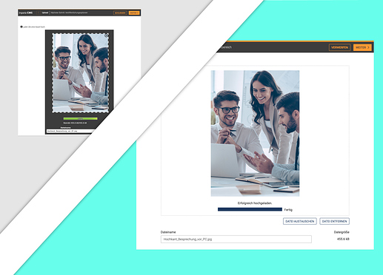Click the outlined close button in small header
Viewport: 383px width, 275px height.
(x=120, y=13)
